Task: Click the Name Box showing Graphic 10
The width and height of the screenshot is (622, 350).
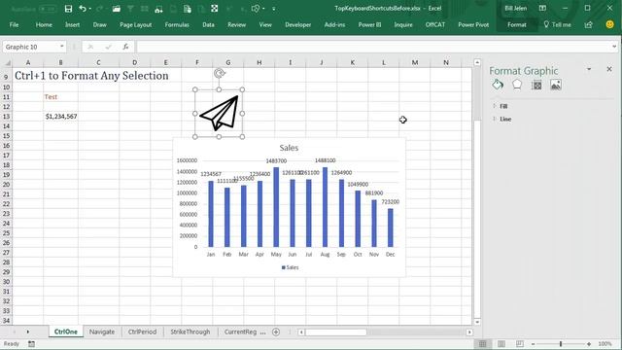Action: [31, 47]
